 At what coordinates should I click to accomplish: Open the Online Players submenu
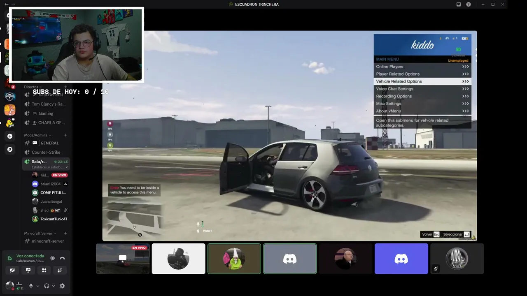(x=422, y=67)
